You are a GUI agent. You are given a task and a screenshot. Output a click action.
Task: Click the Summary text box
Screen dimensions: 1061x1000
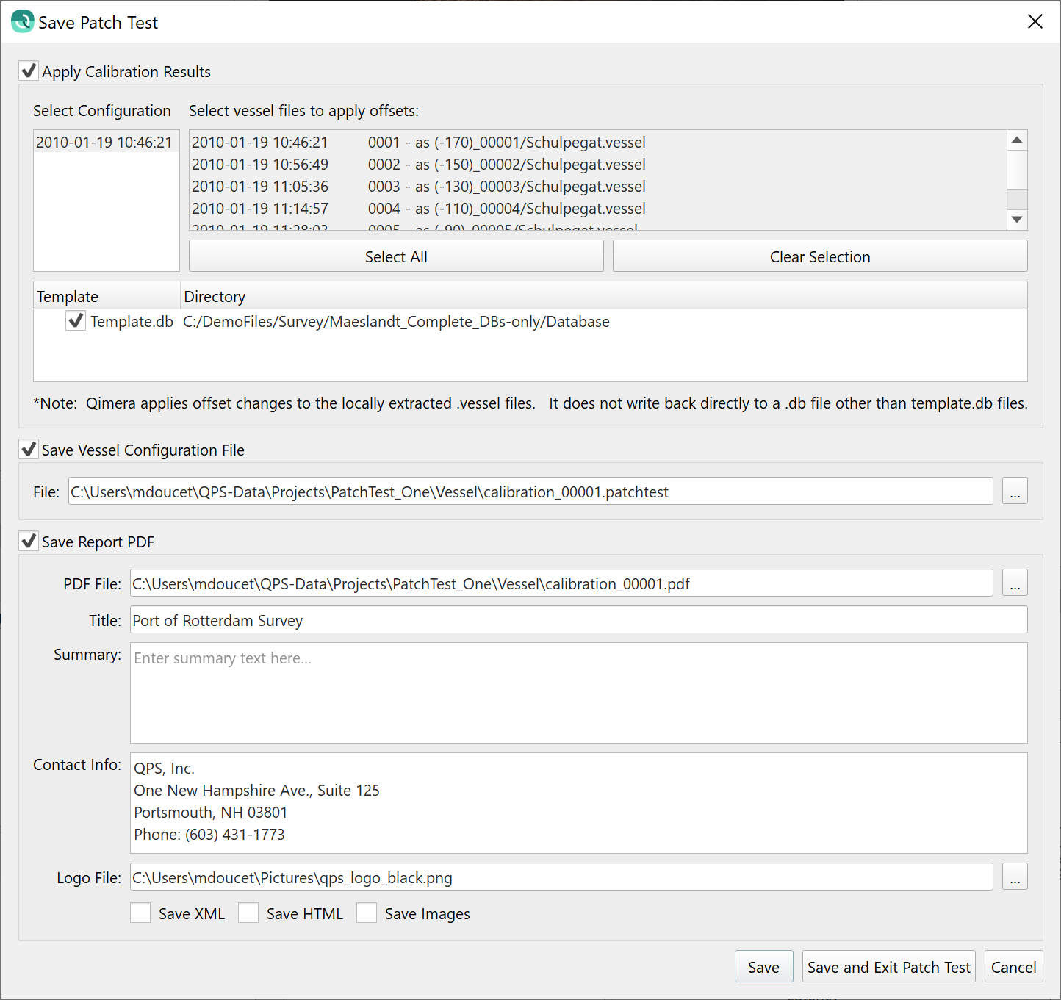tap(578, 693)
